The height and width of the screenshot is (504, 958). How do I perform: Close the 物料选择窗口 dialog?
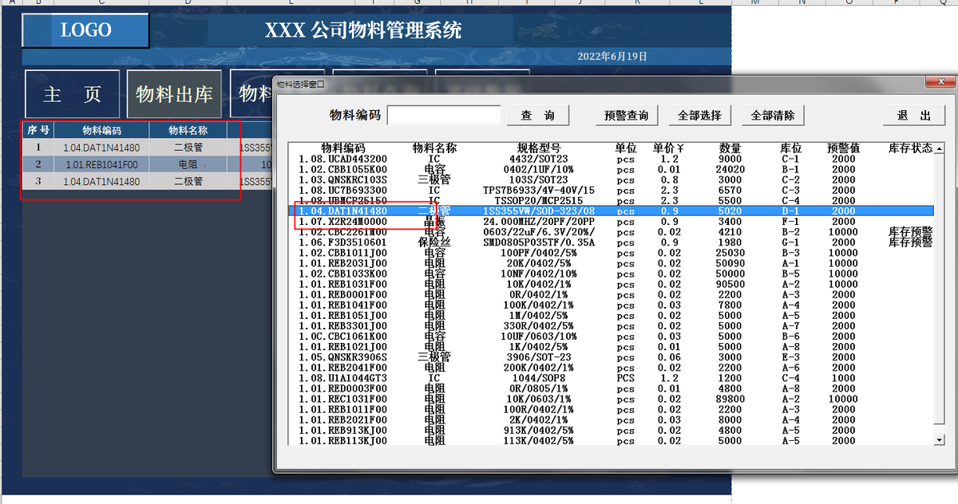[940, 82]
